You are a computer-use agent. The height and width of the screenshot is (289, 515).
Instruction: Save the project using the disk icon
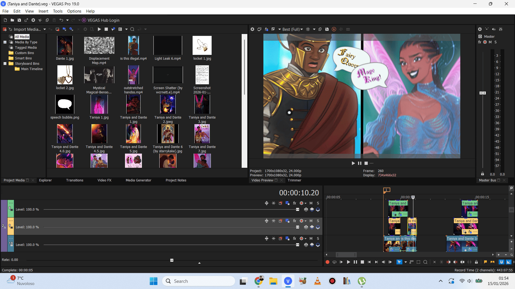click(19, 20)
